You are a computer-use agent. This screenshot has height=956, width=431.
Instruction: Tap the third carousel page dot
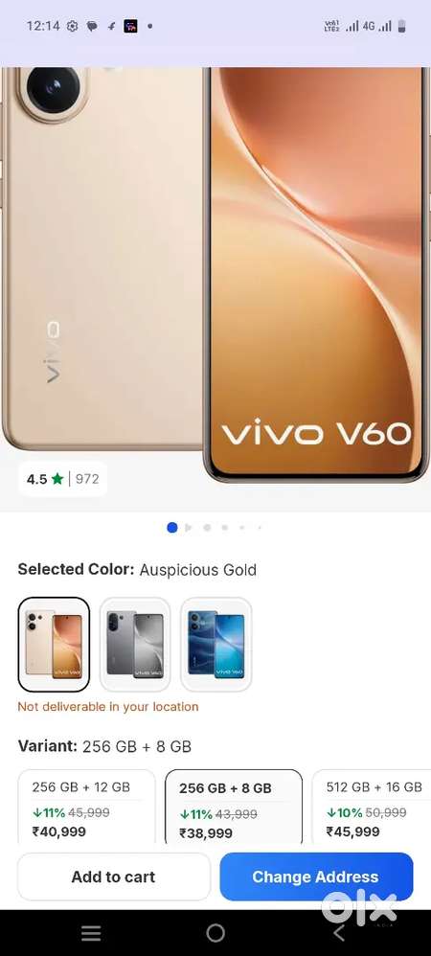coord(207,528)
